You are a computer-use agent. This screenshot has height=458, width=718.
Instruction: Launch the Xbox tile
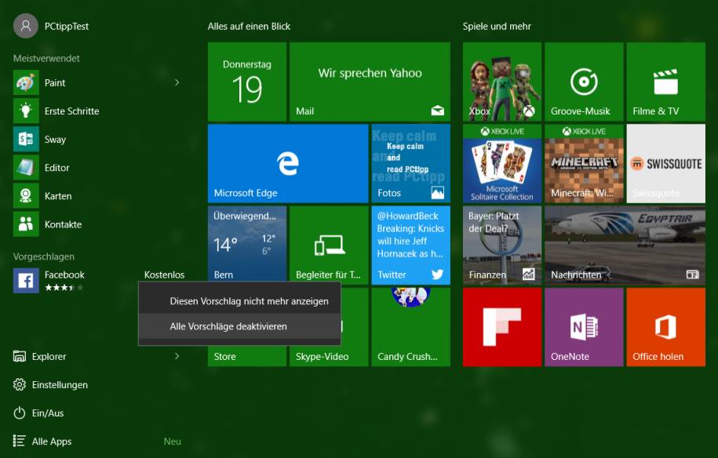tap(502, 82)
